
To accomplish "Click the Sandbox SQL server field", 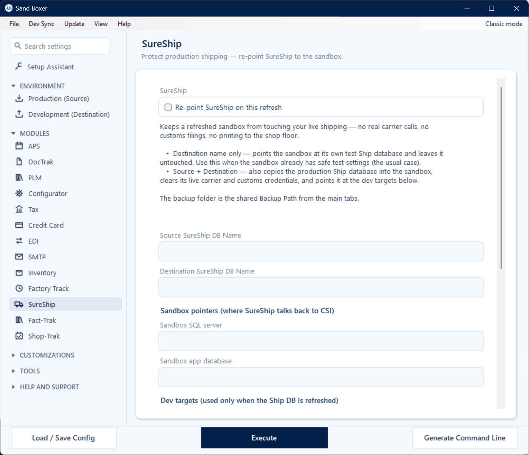I will (321, 341).
